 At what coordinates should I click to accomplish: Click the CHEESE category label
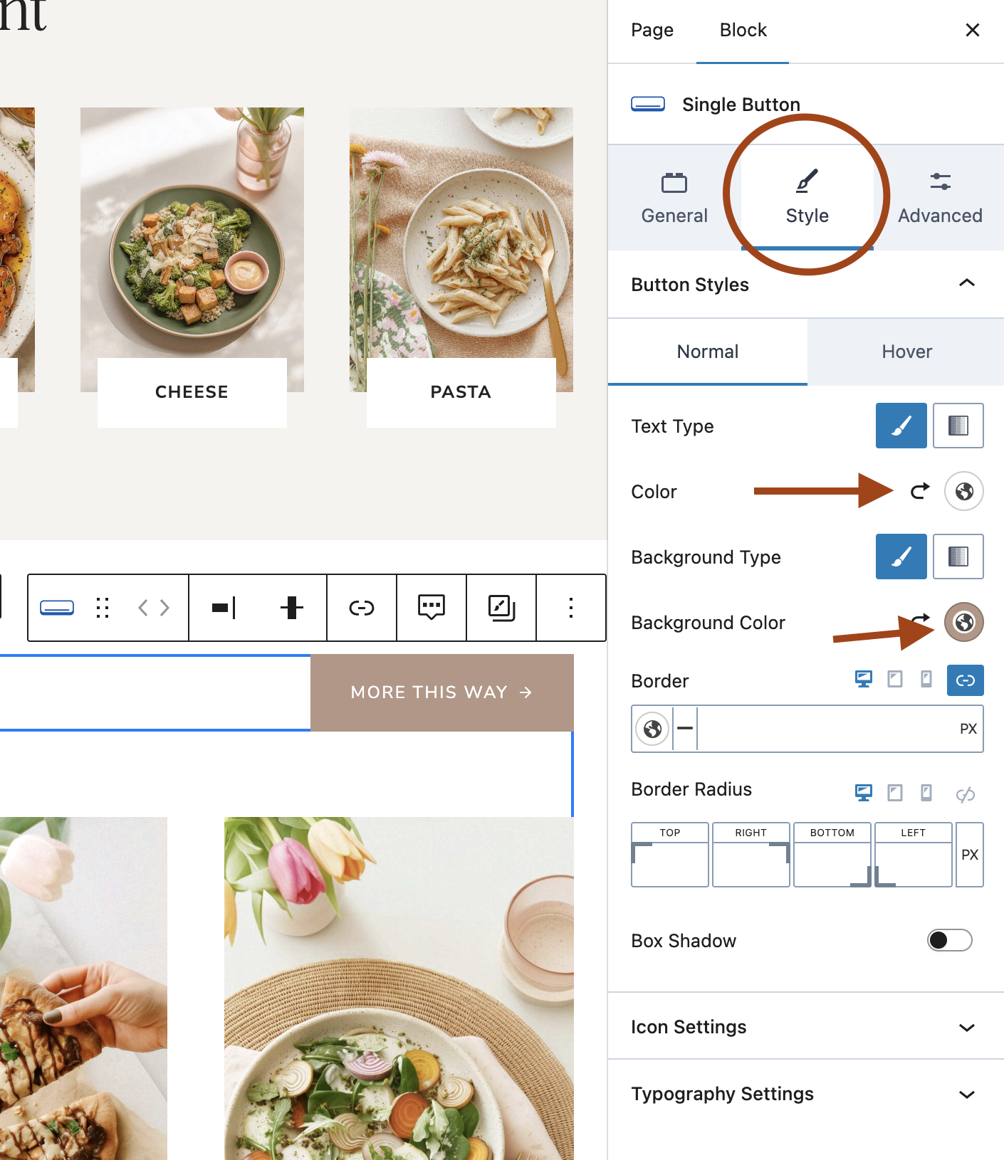coord(192,392)
